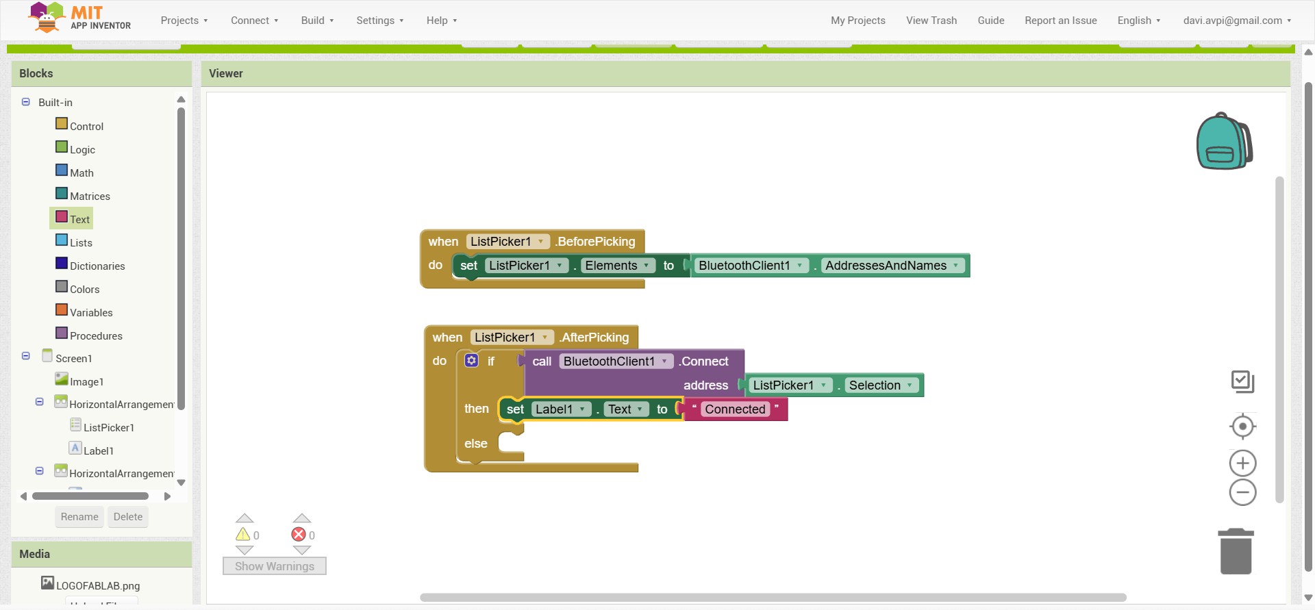The width and height of the screenshot is (1315, 610).
Task: Collapse the second HorizontalArrangement node
Action: click(x=40, y=471)
